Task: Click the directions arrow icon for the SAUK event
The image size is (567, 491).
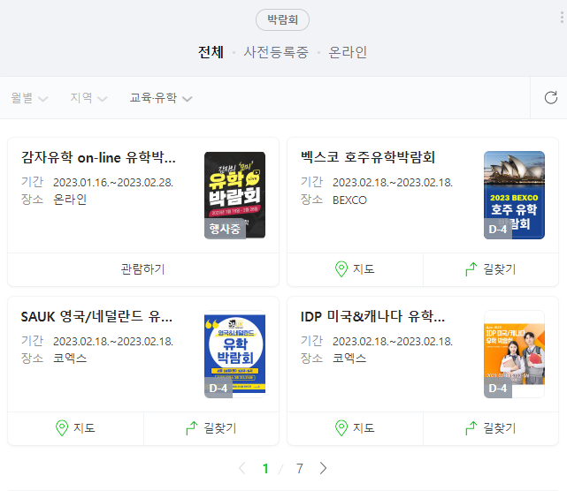Action: (x=192, y=428)
